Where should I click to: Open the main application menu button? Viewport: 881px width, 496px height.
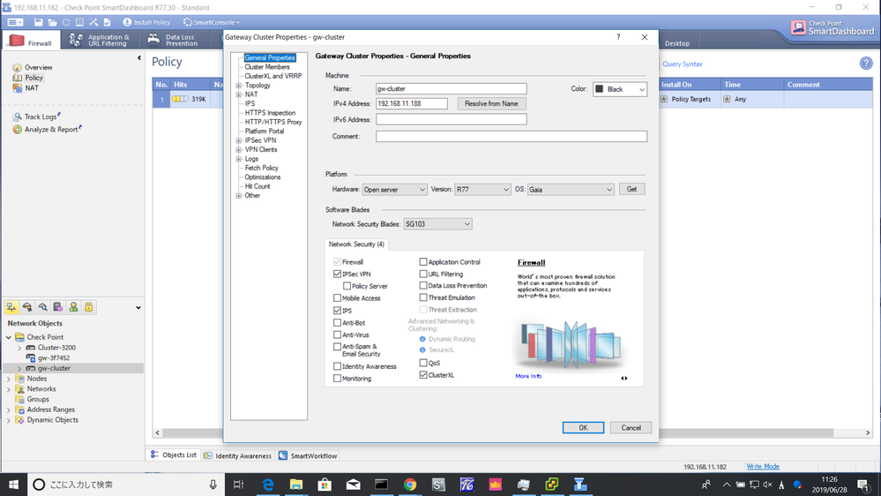tap(15, 22)
